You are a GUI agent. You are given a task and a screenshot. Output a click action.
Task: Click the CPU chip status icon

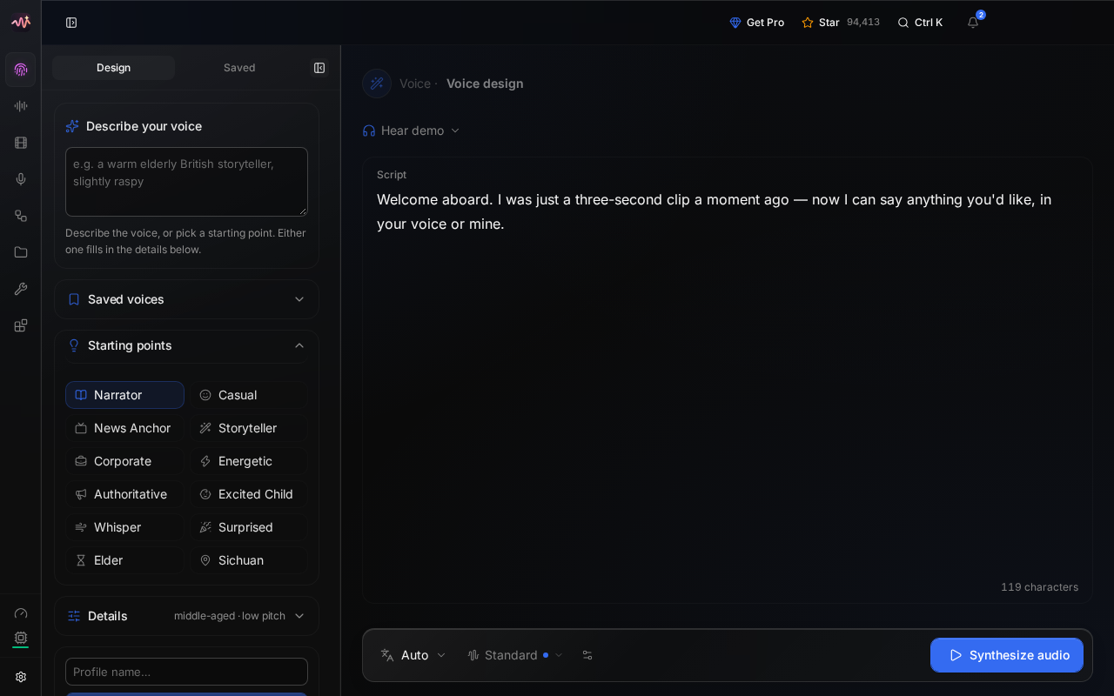coord(21,638)
